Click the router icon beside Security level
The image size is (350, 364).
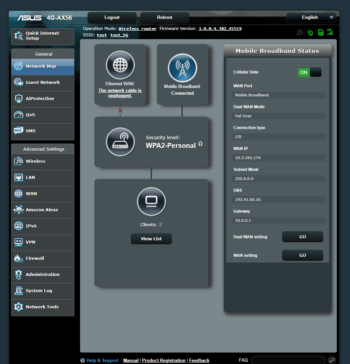[x=120, y=142]
